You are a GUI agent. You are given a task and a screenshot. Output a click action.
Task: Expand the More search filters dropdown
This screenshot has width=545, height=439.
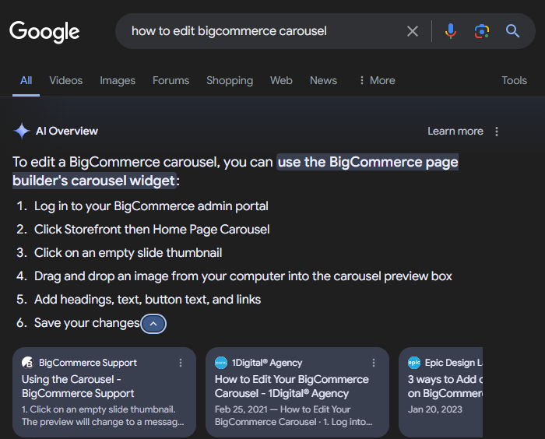click(376, 80)
